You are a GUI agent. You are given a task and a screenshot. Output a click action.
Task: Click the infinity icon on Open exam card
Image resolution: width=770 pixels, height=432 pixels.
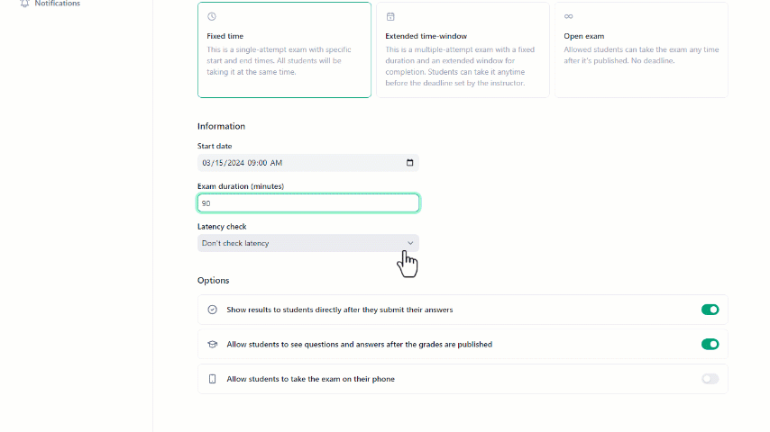point(569,17)
